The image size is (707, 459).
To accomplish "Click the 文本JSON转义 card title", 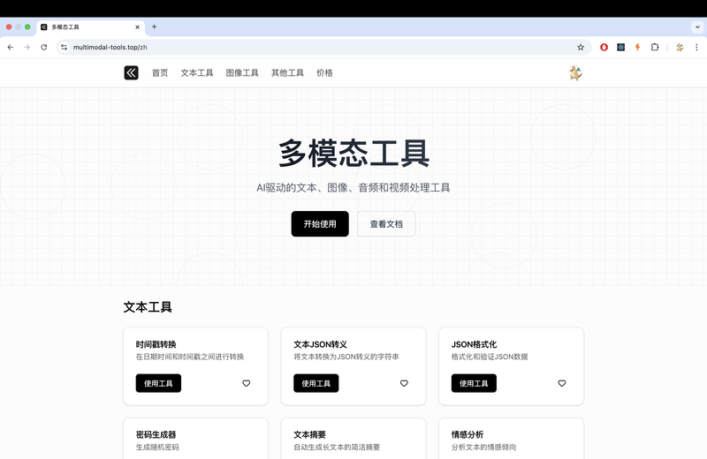I will (321, 344).
